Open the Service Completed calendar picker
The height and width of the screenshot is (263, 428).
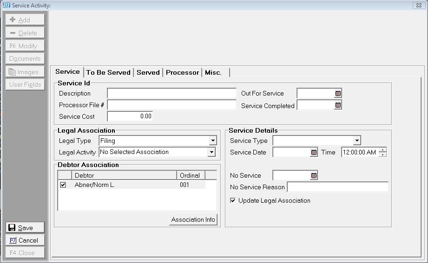click(x=338, y=106)
